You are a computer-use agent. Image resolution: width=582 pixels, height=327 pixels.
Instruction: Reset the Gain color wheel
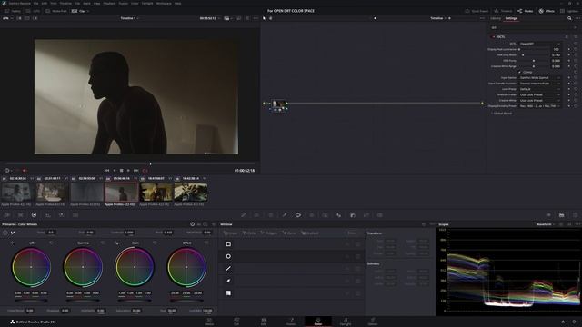(x=155, y=243)
